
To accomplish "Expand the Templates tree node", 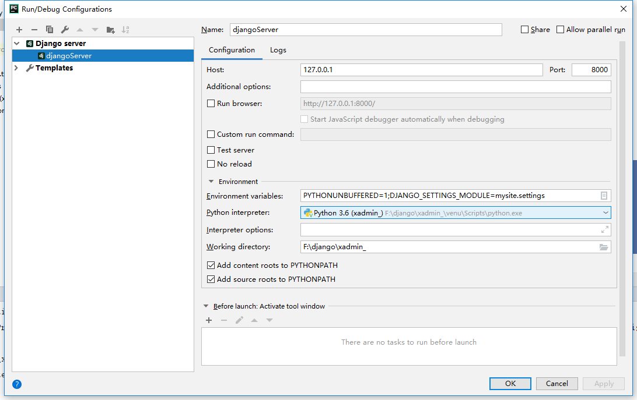I will [x=17, y=68].
